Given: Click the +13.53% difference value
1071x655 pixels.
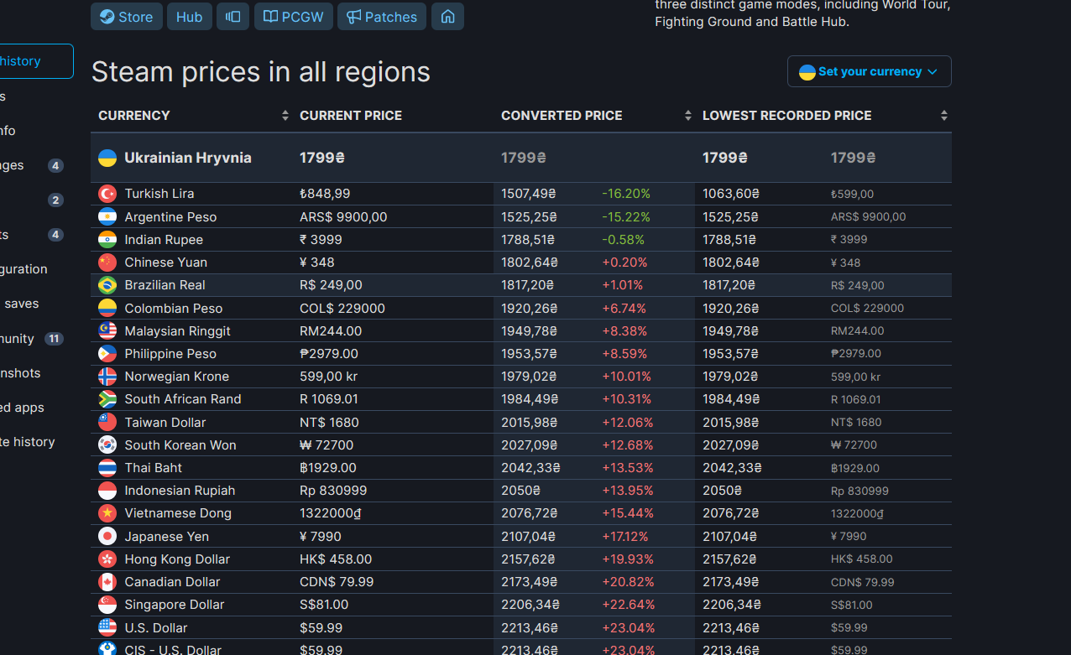Looking at the screenshot, I should click(627, 467).
